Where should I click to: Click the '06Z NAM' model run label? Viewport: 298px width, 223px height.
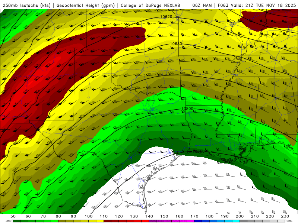tap(202, 6)
